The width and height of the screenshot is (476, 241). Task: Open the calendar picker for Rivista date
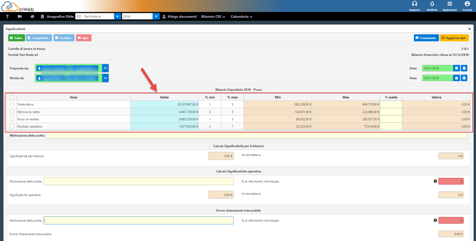(x=457, y=78)
